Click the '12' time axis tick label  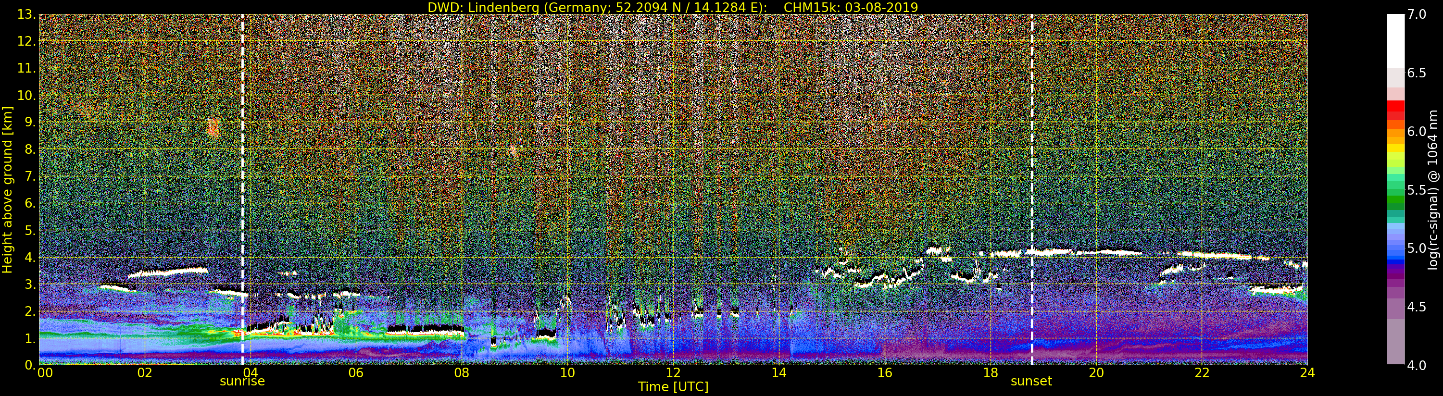pos(673,373)
